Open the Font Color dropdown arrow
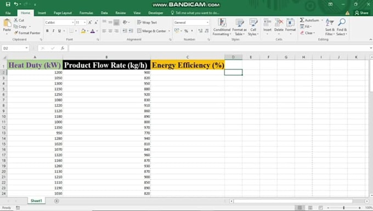The image size is (373, 211). point(97,31)
